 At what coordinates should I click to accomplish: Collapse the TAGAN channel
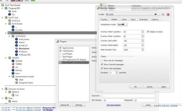[6, 58]
